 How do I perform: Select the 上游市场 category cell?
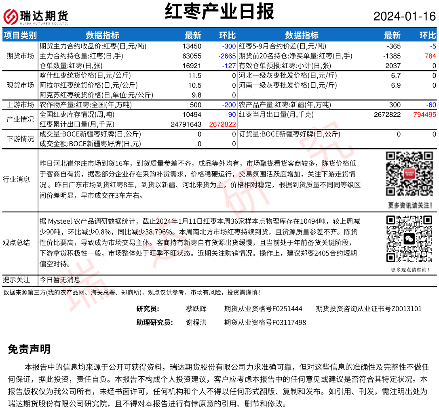[20, 105]
